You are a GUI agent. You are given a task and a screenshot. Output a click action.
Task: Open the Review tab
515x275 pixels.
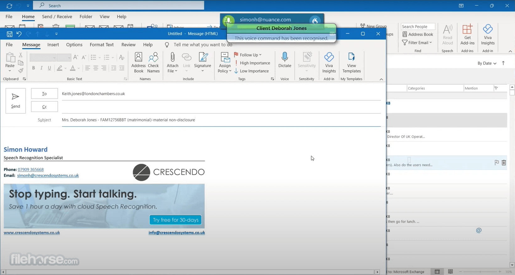128,45
